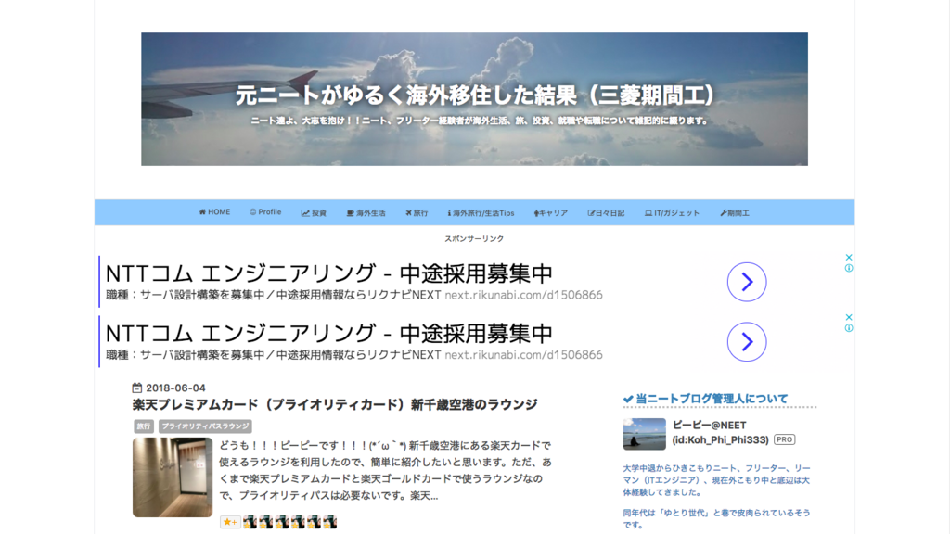
Task: Open second NTTコム エンジニアリング ad headline
Action: point(329,334)
